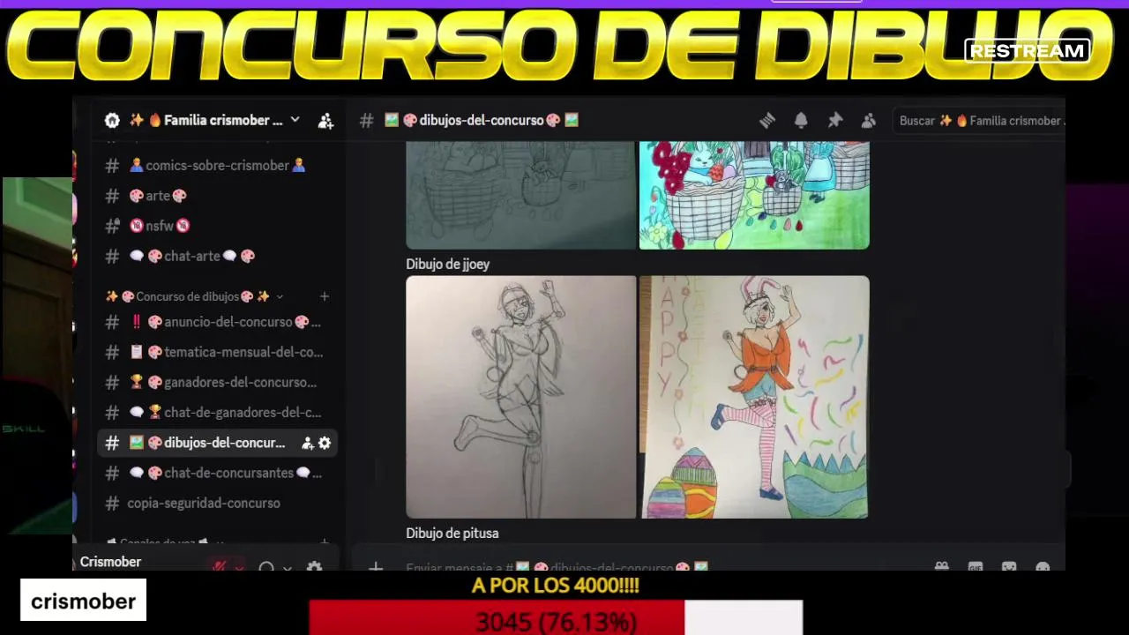Open jjoey's pencil sketch thumbnail
Image resolution: width=1129 pixels, height=635 pixels.
pyautogui.click(x=520, y=195)
